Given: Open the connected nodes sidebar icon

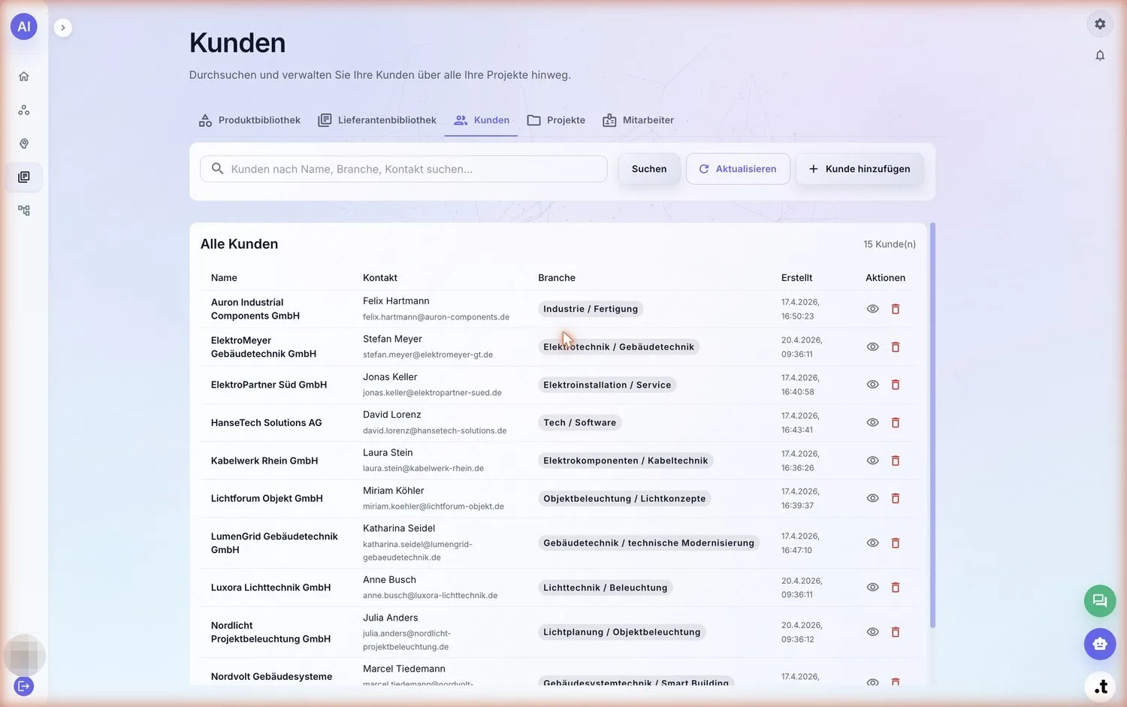Looking at the screenshot, I should tap(24, 110).
